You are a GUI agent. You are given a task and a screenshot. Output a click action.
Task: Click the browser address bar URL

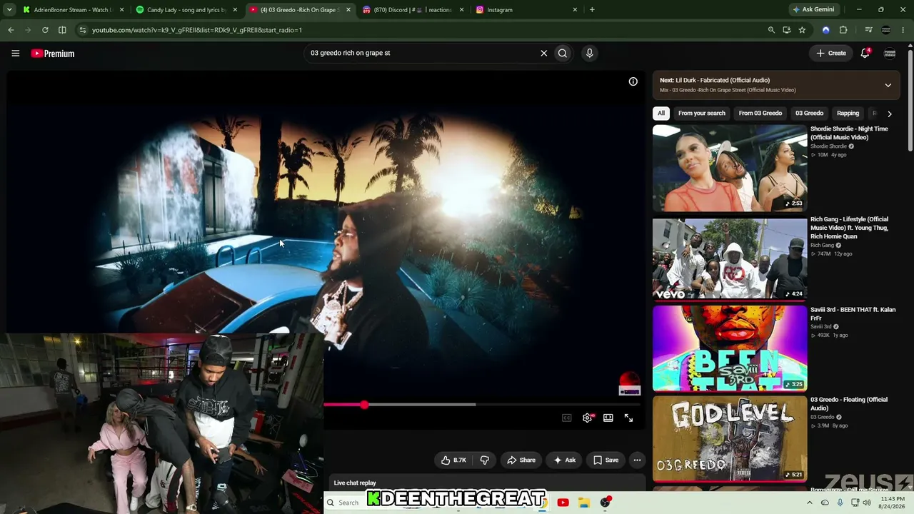click(197, 30)
